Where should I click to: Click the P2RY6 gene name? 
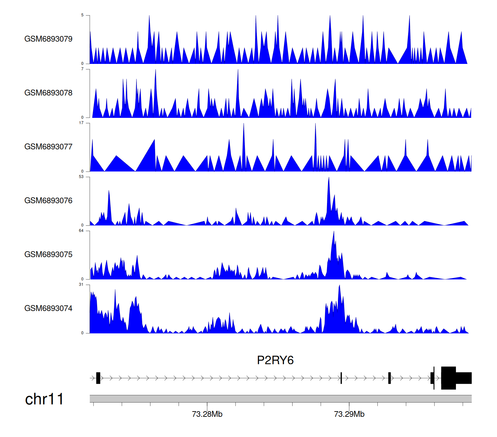tap(275, 360)
